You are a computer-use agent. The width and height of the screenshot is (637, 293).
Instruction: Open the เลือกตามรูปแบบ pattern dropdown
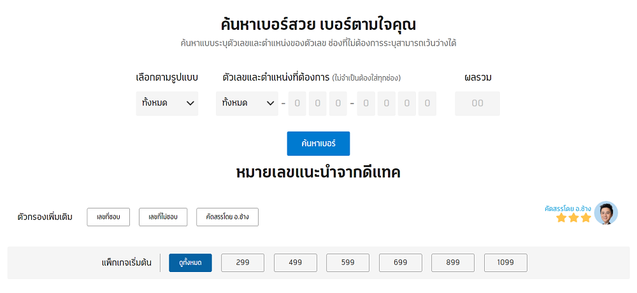tap(167, 104)
